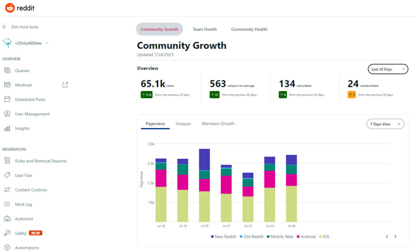Viewport: 415px width, 251px height.
Task: Click the Insights bar chart icon
Action: pyautogui.click(x=7, y=129)
